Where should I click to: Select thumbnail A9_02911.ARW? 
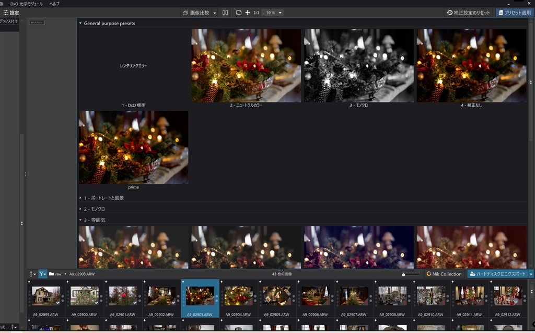[470, 295]
